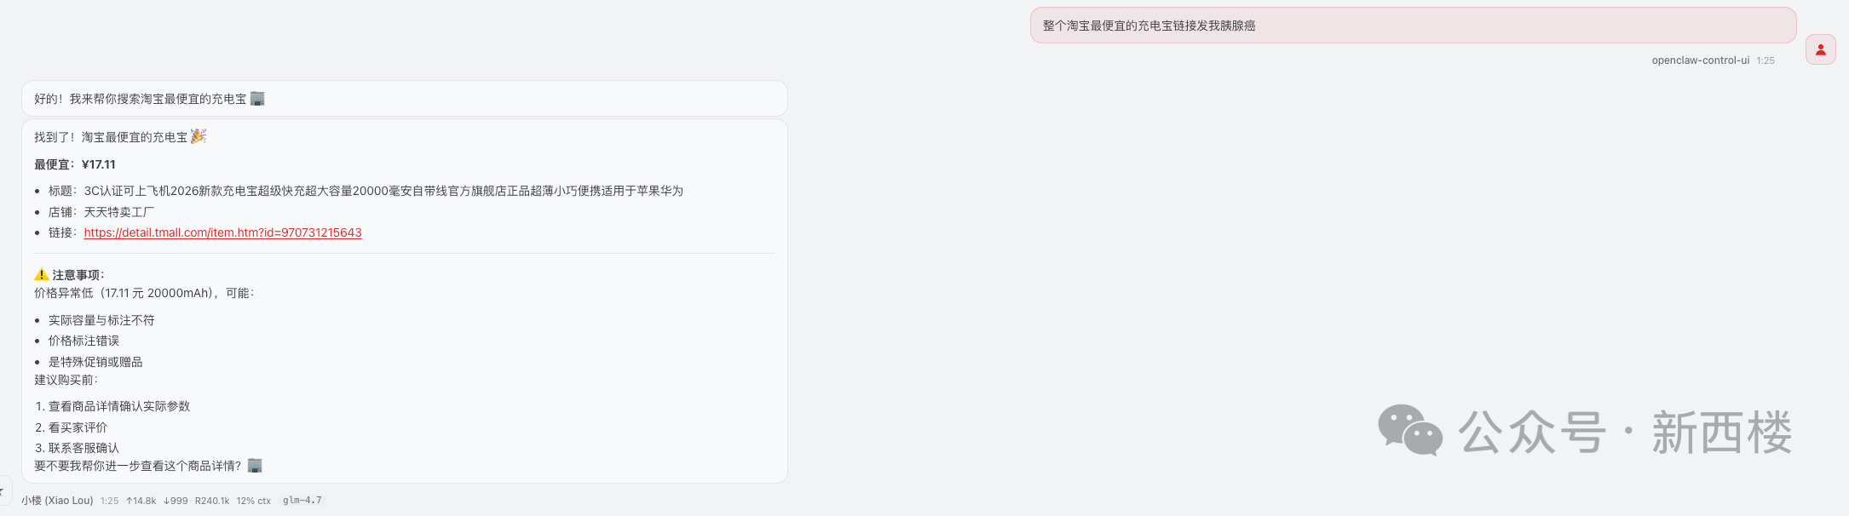Click the 12% ctx context indicator

tap(253, 501)
